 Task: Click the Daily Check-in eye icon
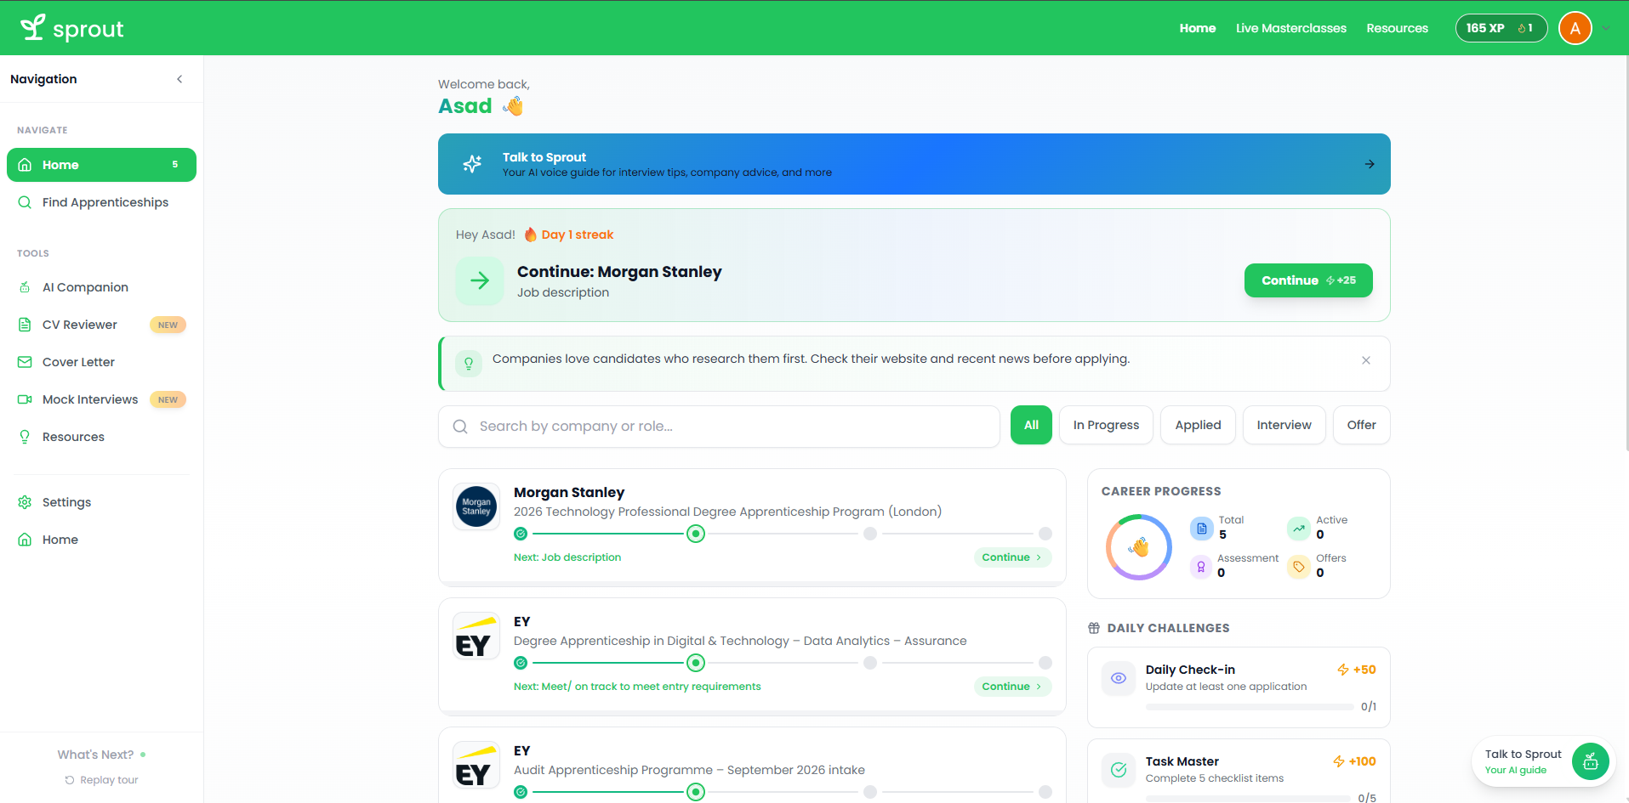tap(1119, 678)
